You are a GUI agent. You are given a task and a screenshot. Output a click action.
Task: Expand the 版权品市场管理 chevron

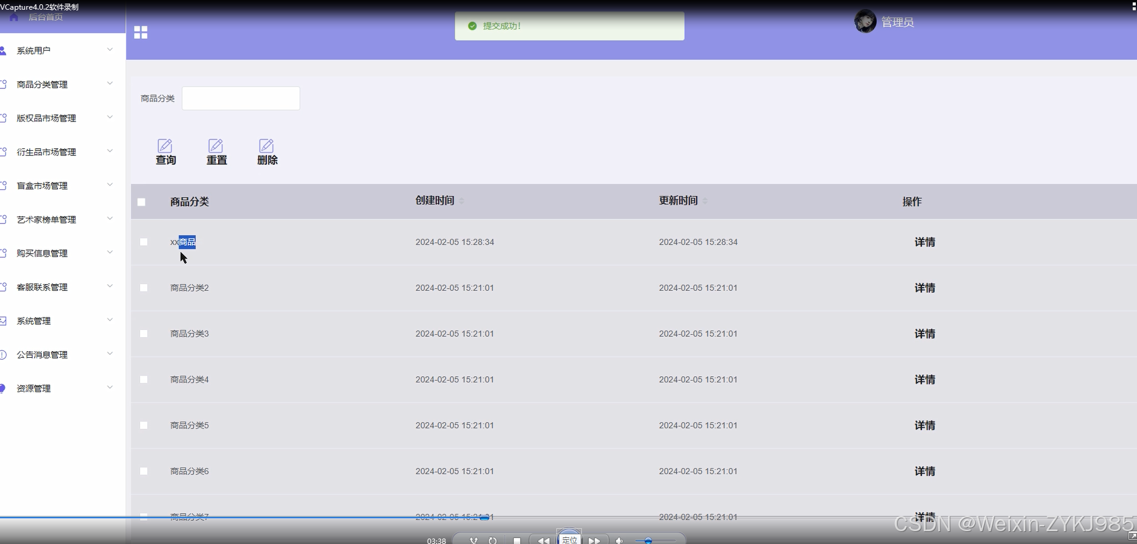tap(110, 117)
